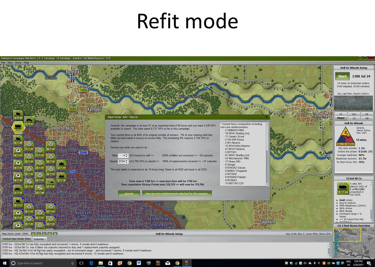
Task: Click the green Start button
Action: tap(342, 76)
